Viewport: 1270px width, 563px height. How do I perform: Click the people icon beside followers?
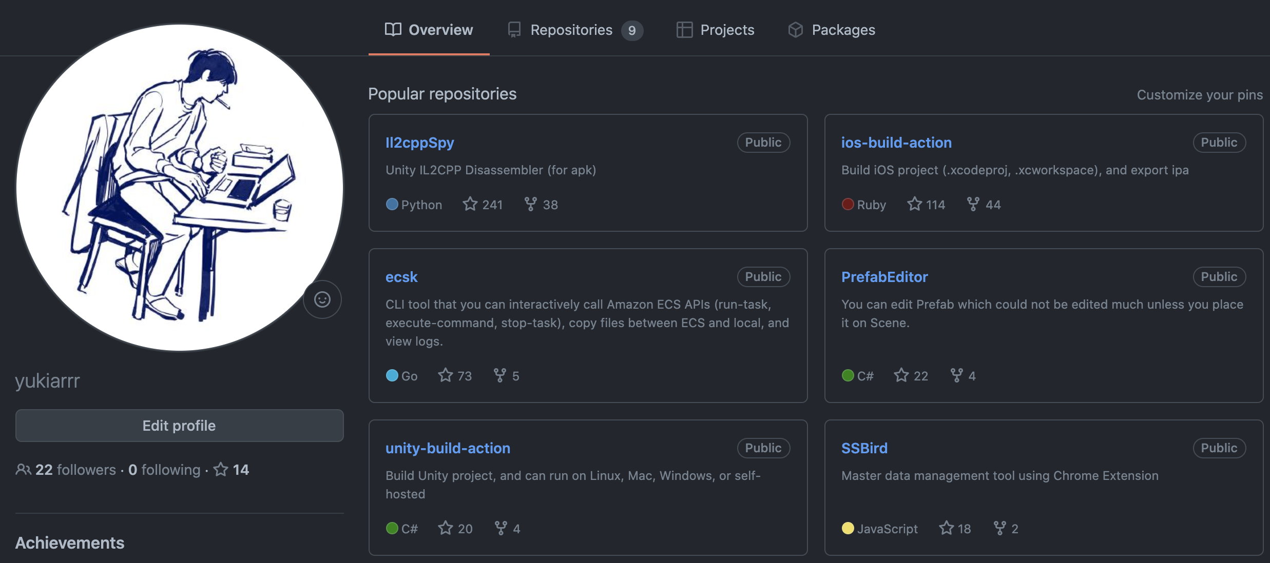[x=23, y=469]
